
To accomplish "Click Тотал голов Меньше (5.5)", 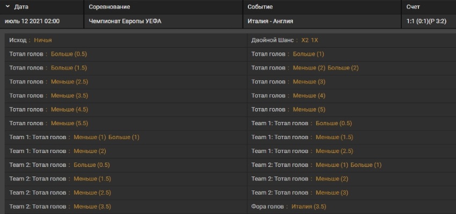I will (x=70, y=123).
